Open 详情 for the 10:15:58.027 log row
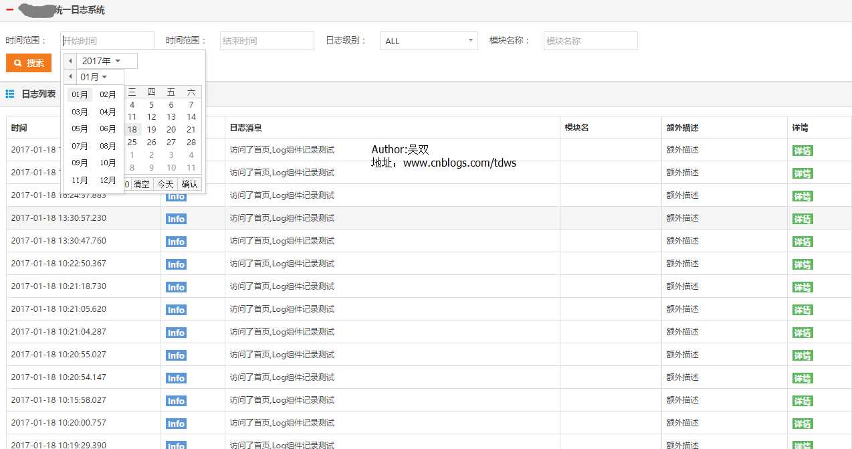The image size is (852, 449). 803,401
